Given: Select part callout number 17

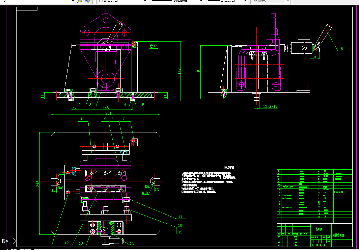Looking at the screenshot, I should [x=180, y=217].
